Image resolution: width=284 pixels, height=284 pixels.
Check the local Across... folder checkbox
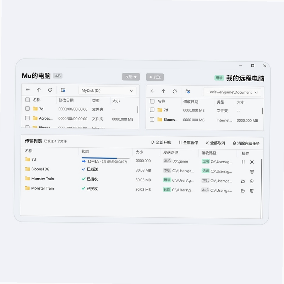[27, 118]
